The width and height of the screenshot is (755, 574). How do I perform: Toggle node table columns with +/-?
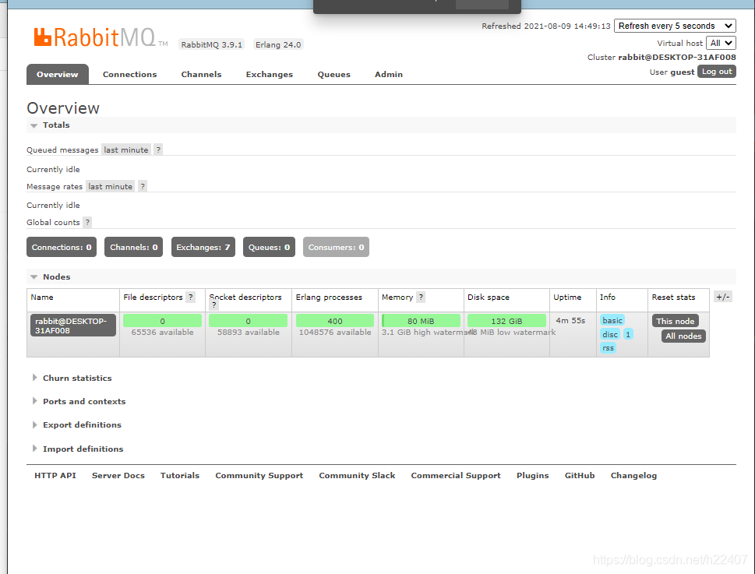[723, 297]
